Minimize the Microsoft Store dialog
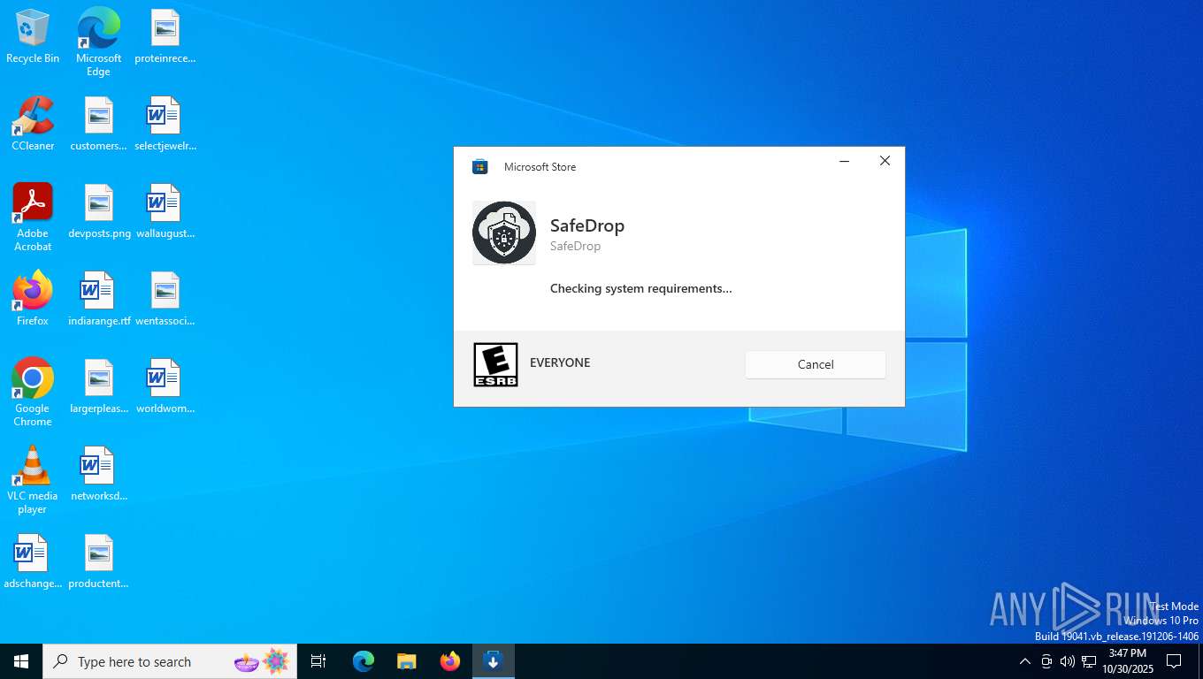Screen dimensions: 1203x679 point(844,161)
